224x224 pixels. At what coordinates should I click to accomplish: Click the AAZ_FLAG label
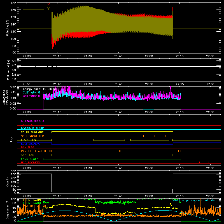pos(27,155)
